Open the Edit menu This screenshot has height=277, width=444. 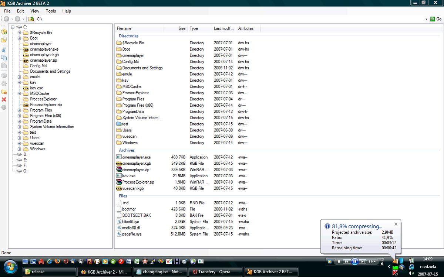tap(21, 11)
